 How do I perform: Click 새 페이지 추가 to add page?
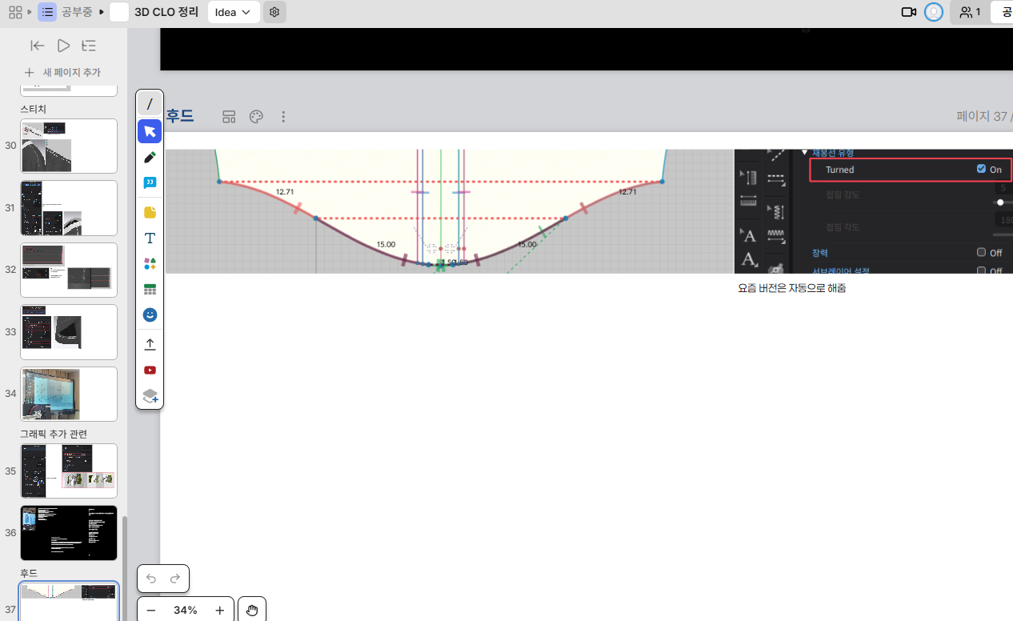coord(63,72)
